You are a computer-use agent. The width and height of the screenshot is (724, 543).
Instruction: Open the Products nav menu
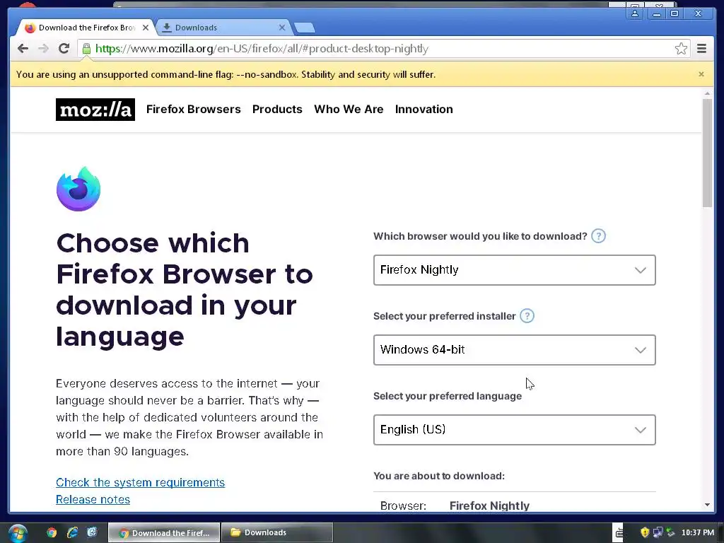[277, 110]
